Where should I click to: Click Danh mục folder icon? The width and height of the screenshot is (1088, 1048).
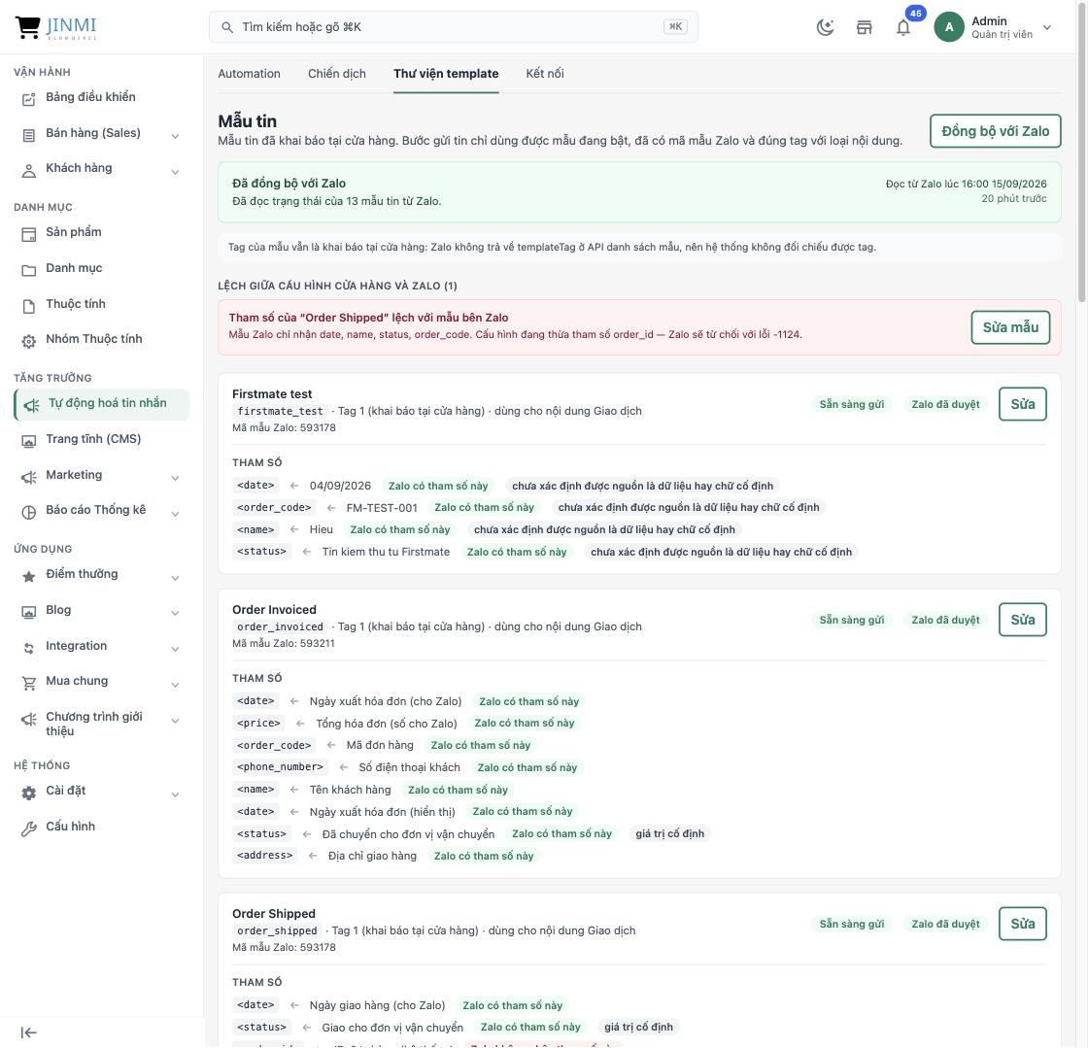click(28, 270)
